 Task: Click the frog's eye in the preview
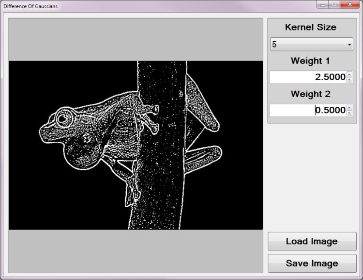point(62,117)
